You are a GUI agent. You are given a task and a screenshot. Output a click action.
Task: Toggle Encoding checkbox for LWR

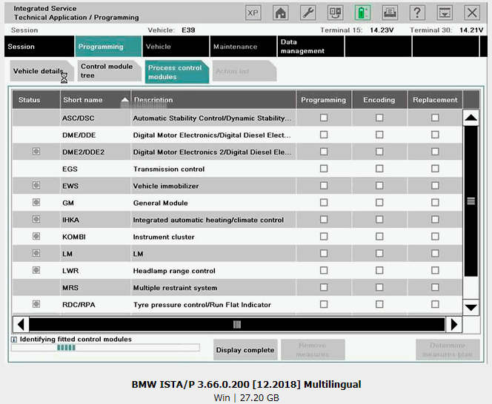click(379, 270)
